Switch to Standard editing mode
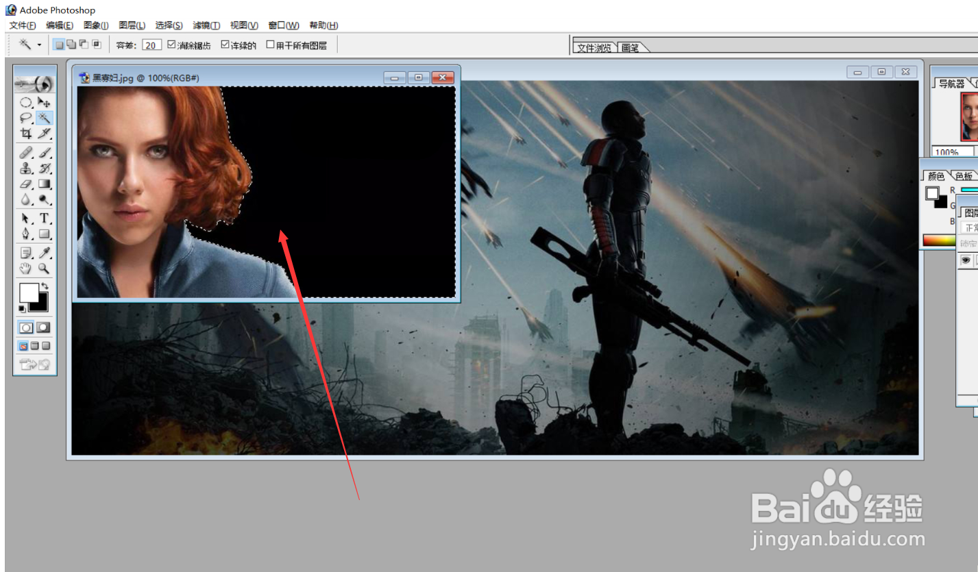Screen dimensions: 978x572 pyautogui.click(x=26, y=328)
